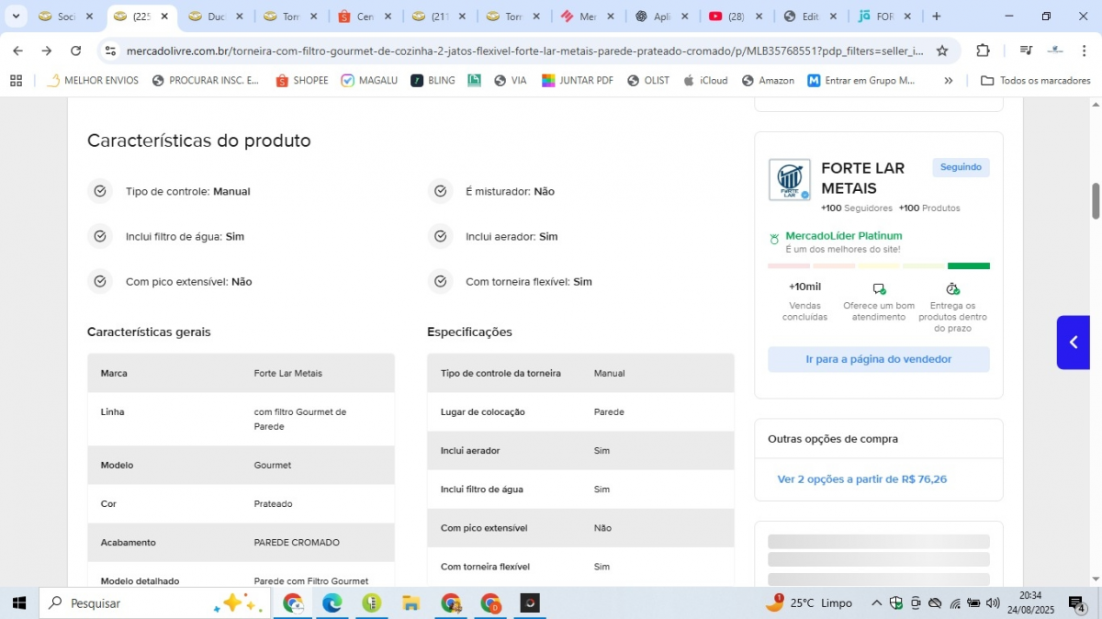The height and width of the screenshot is (619, 1102).
Task: Open a new browser tab
Action: pos(936,17)
